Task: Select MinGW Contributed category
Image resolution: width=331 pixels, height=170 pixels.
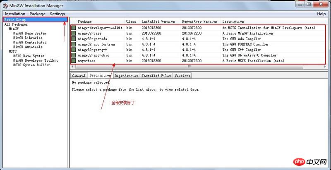Action: [x=30, y=42]
